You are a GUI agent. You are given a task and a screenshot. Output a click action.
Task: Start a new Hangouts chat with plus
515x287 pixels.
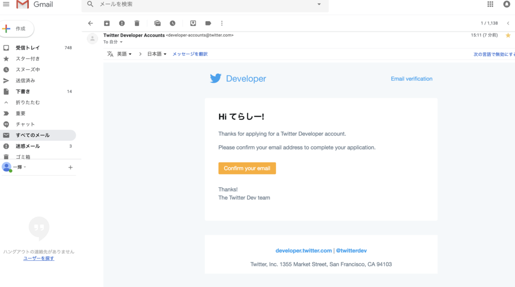click(70, 168)
